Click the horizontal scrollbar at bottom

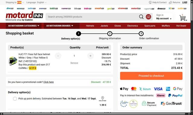(x=94, y=114)
